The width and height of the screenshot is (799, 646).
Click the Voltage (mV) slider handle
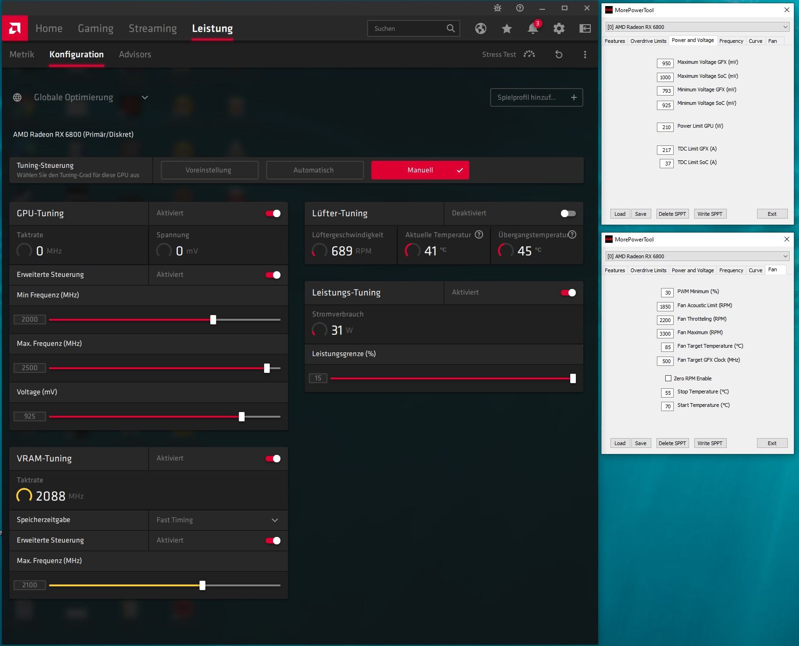[x=242, y=417]
